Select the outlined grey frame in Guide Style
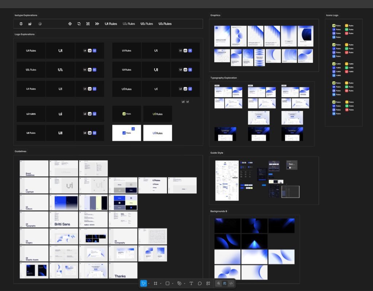The image size is (373, 291). click(291, 192)
